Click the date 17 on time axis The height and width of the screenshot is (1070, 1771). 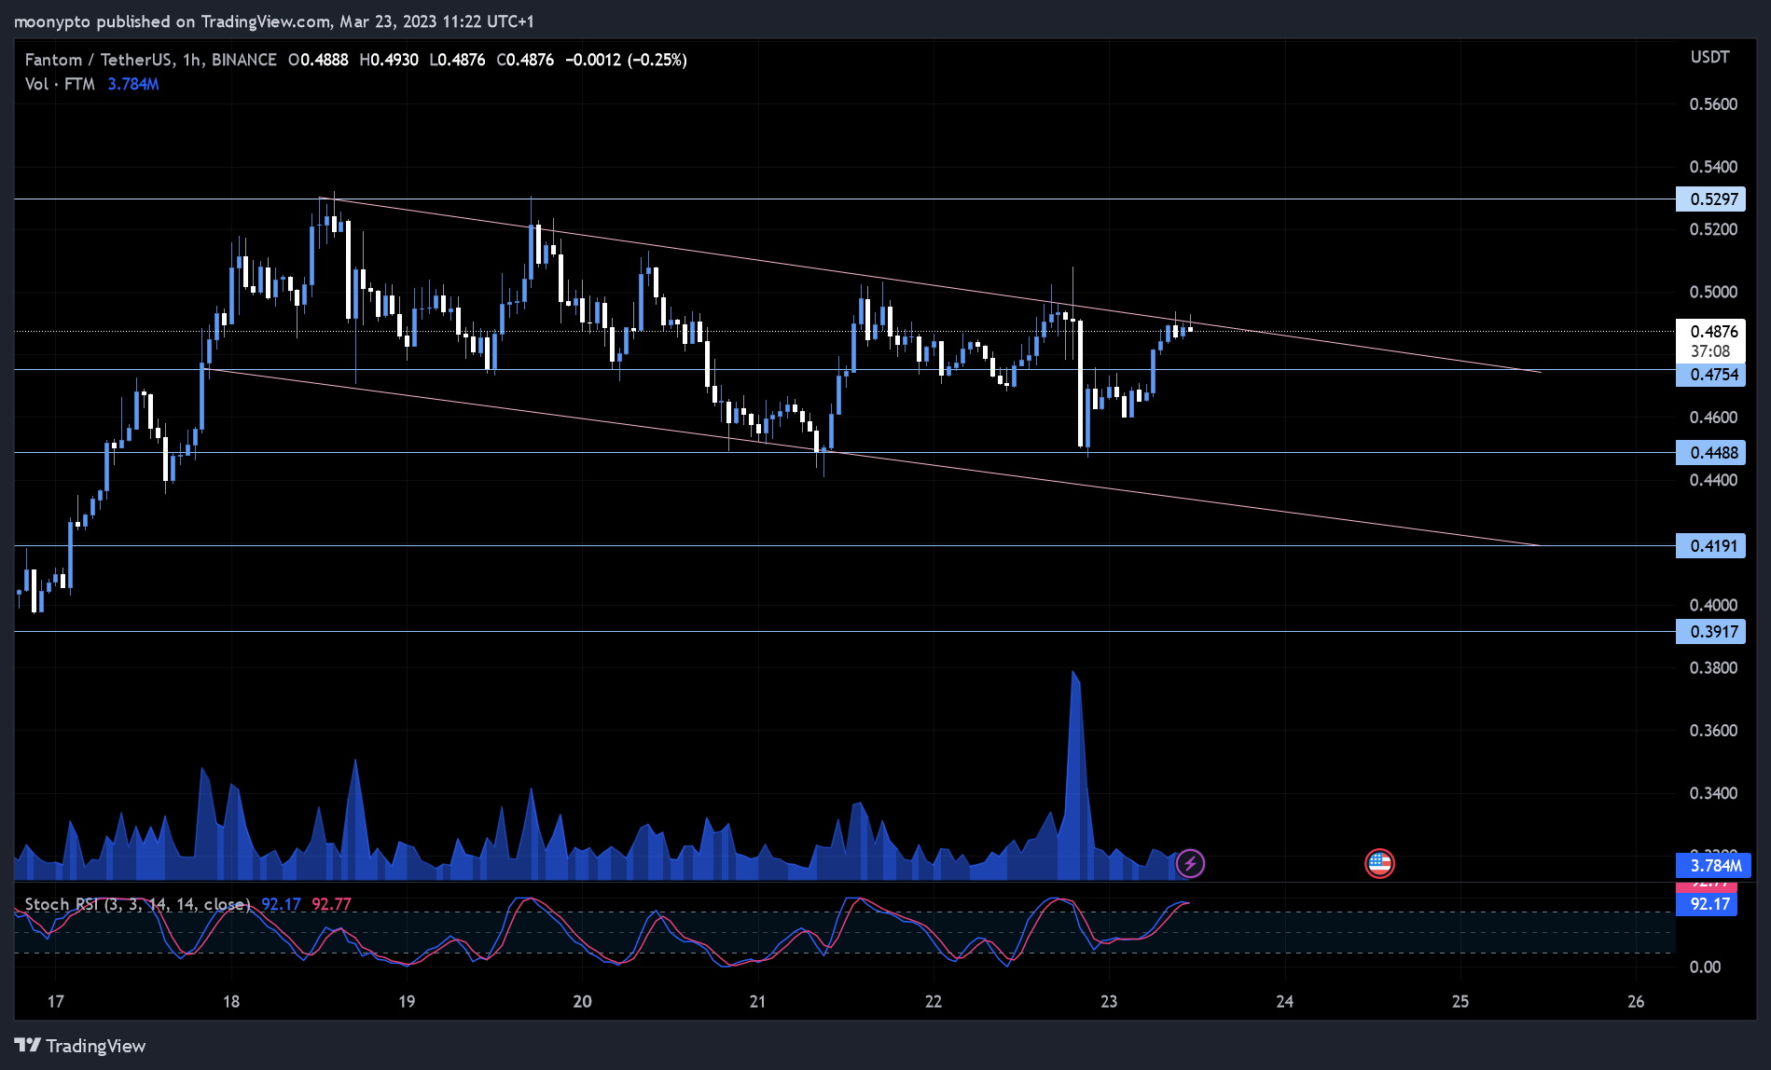(x=56, y=1001)
